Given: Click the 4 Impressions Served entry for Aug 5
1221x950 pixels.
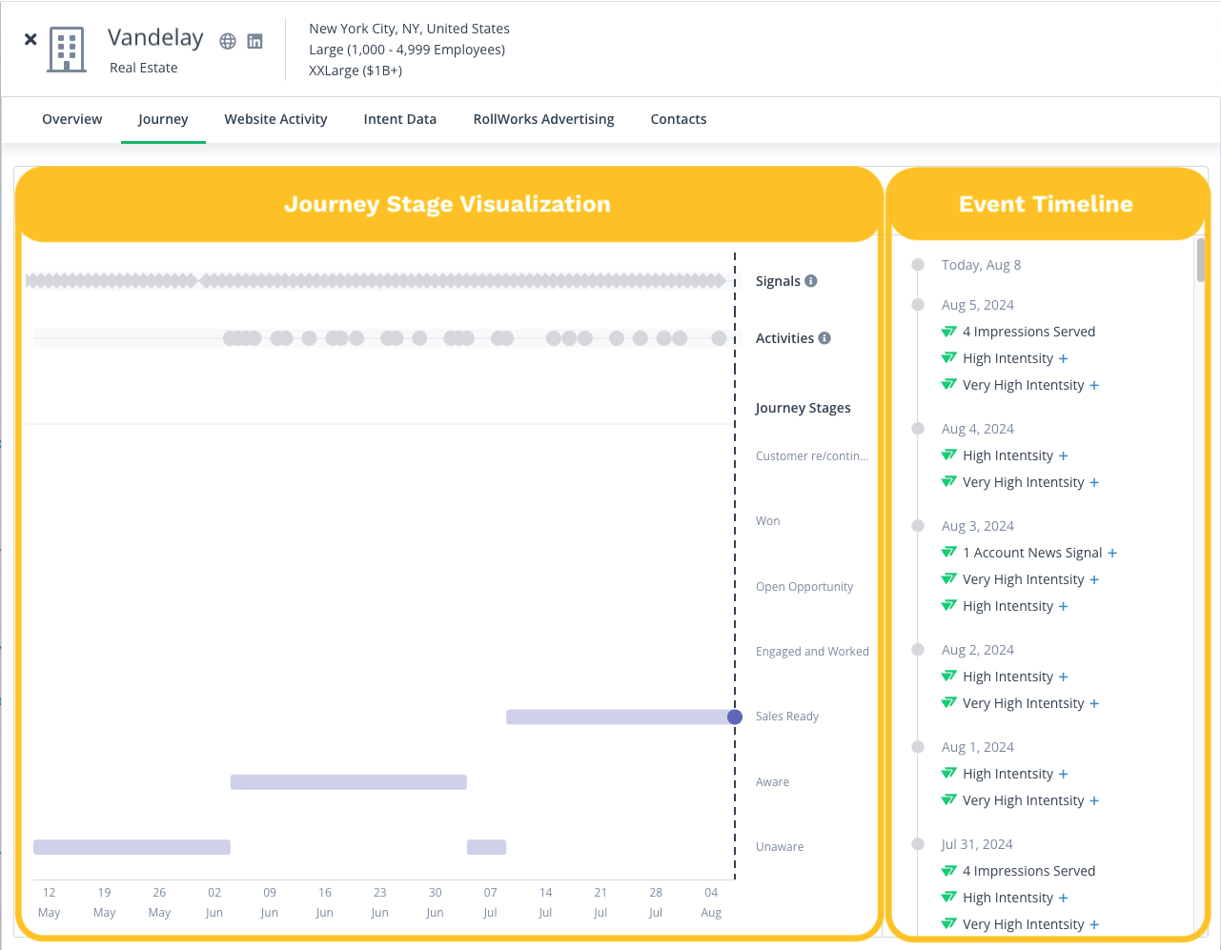Looking at the screenshot, I should [x=1028, y=332].
